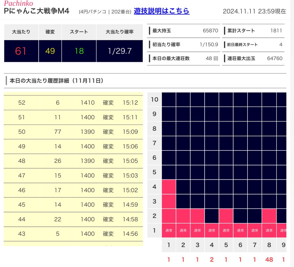This screenshot has width=294, height=267.
Task: Click the 初当たり確率 value 1/150.9
Action: coord(209,45)
